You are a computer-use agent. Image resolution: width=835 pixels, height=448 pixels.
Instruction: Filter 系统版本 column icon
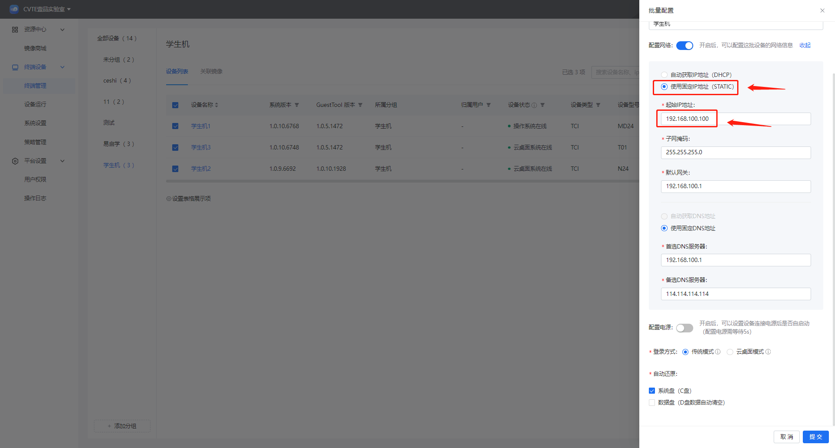(297, 105)
